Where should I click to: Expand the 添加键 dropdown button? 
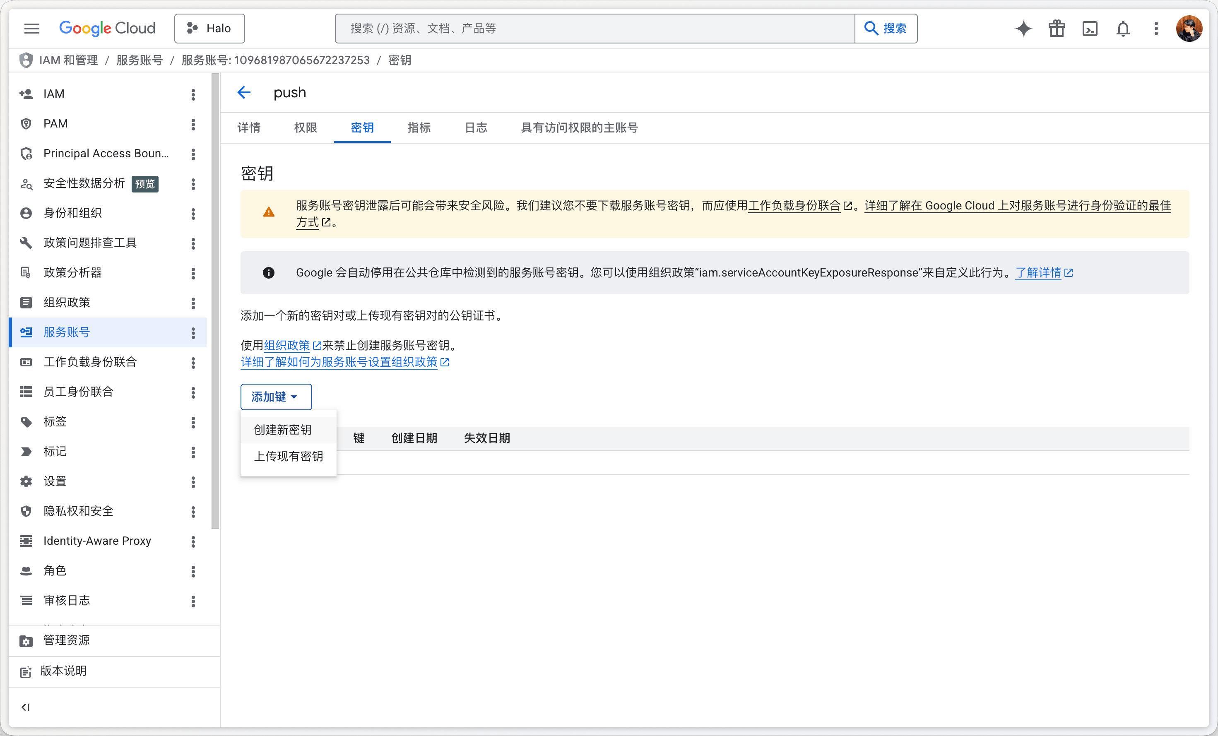coord(276,397)
